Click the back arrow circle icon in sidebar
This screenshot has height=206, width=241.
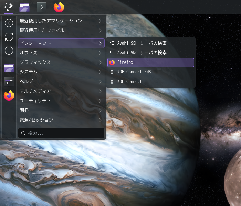point(9,23)
